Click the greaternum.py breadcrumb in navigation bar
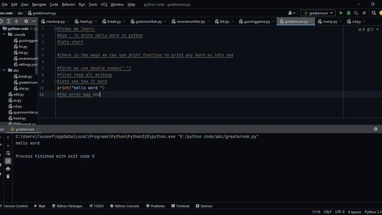 pos(42,13)
